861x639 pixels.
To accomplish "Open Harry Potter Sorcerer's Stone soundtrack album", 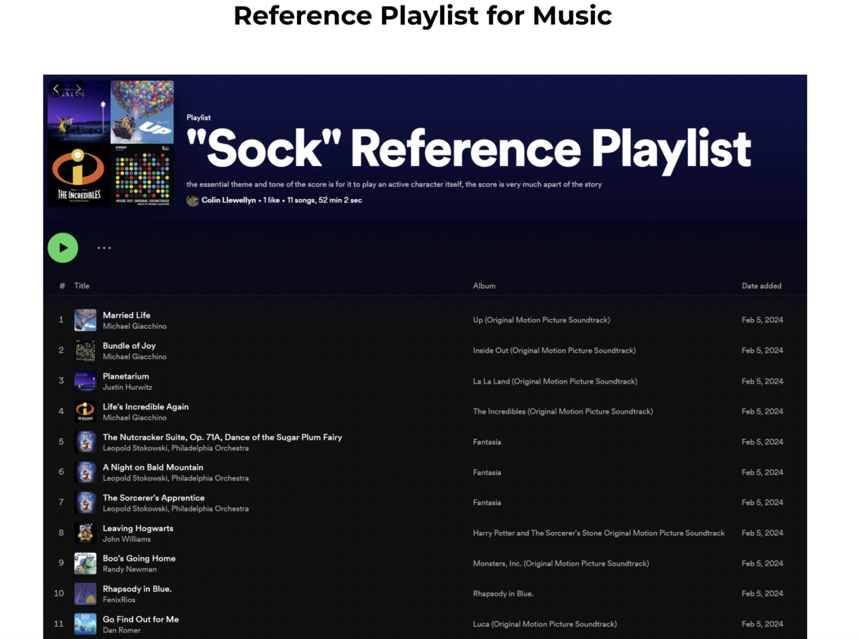I will click(599, 533).
